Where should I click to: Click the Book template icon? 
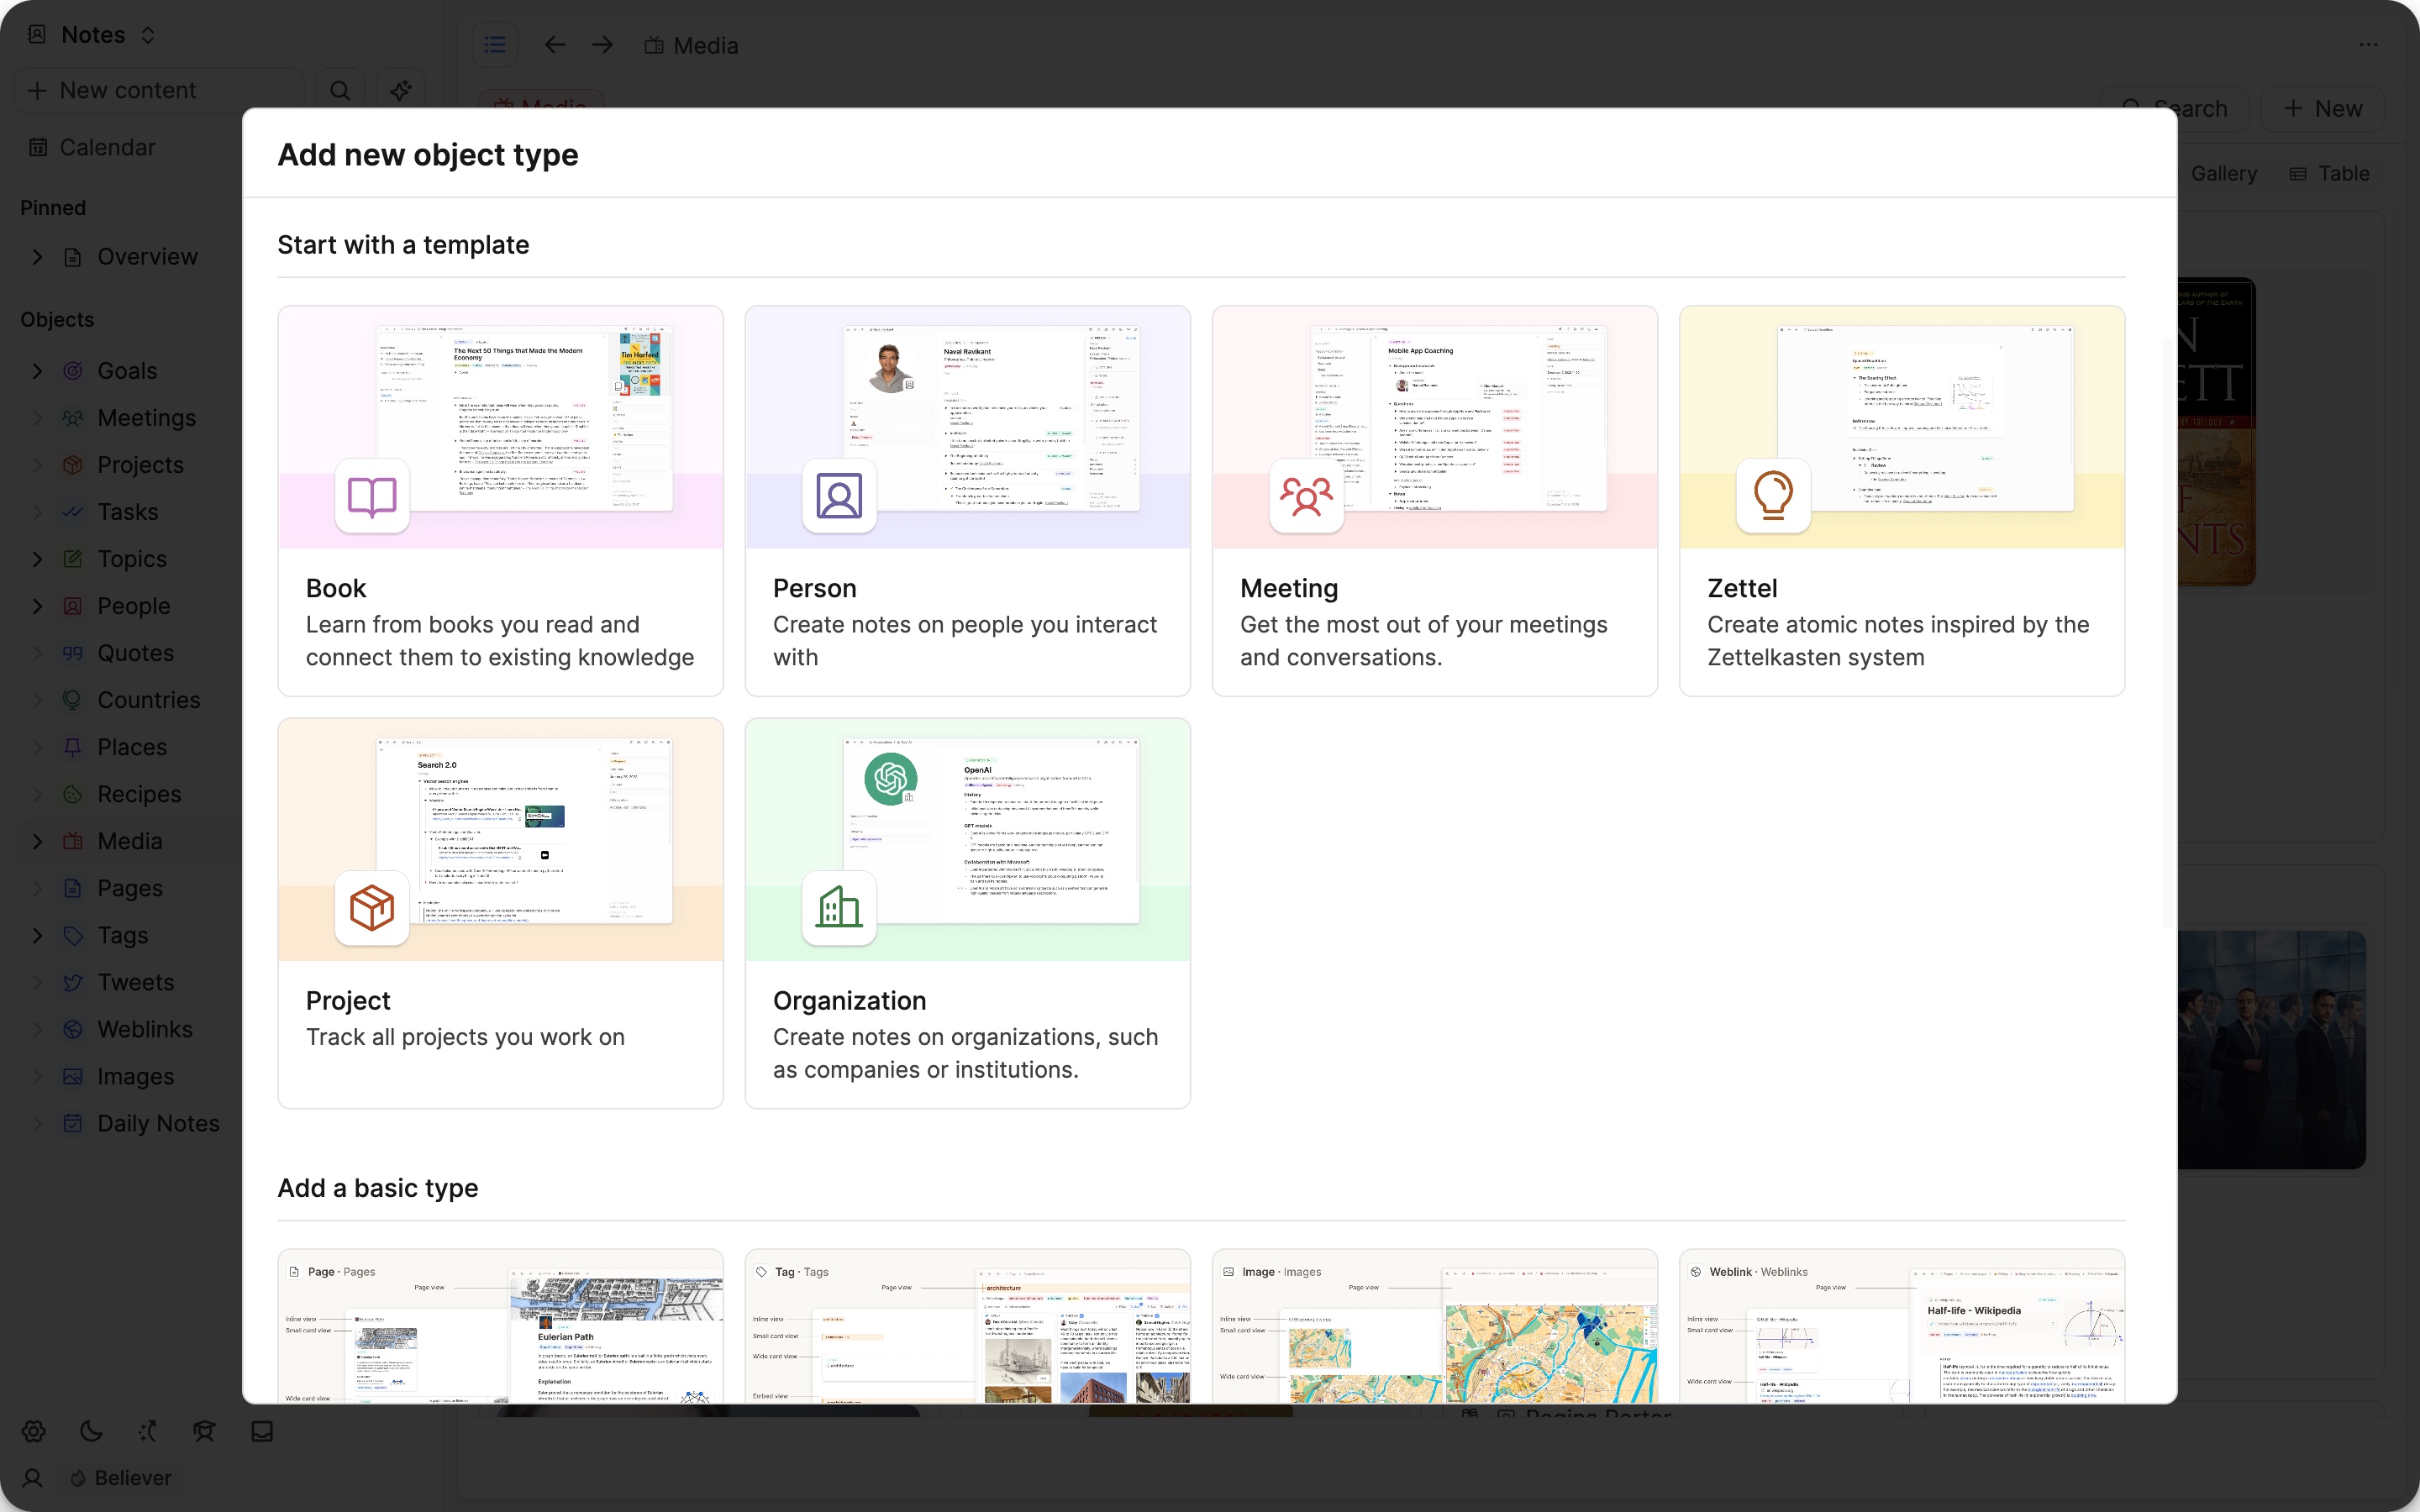pyautogui.click(x=372, y=496)
